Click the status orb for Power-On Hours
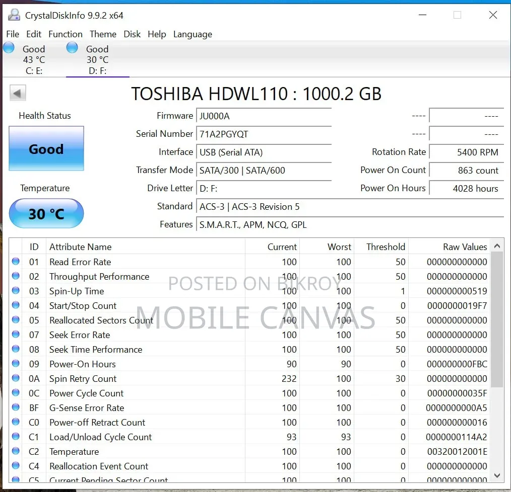511x492 pixels. 16,363
